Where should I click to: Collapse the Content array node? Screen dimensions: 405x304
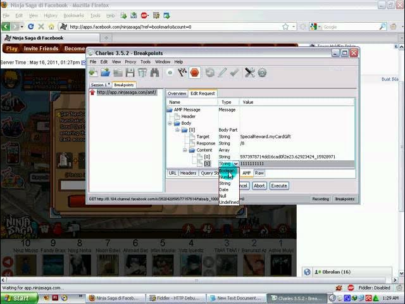(185, 150)
